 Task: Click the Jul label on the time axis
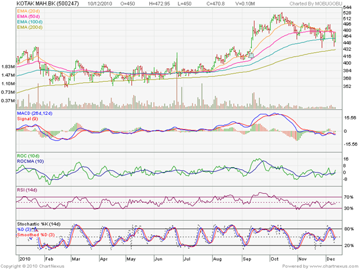point(187,259)
